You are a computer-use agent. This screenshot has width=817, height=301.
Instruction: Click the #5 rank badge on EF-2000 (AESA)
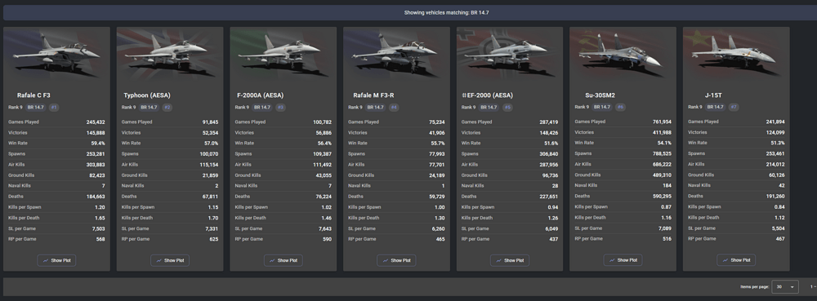coord(507,108)
